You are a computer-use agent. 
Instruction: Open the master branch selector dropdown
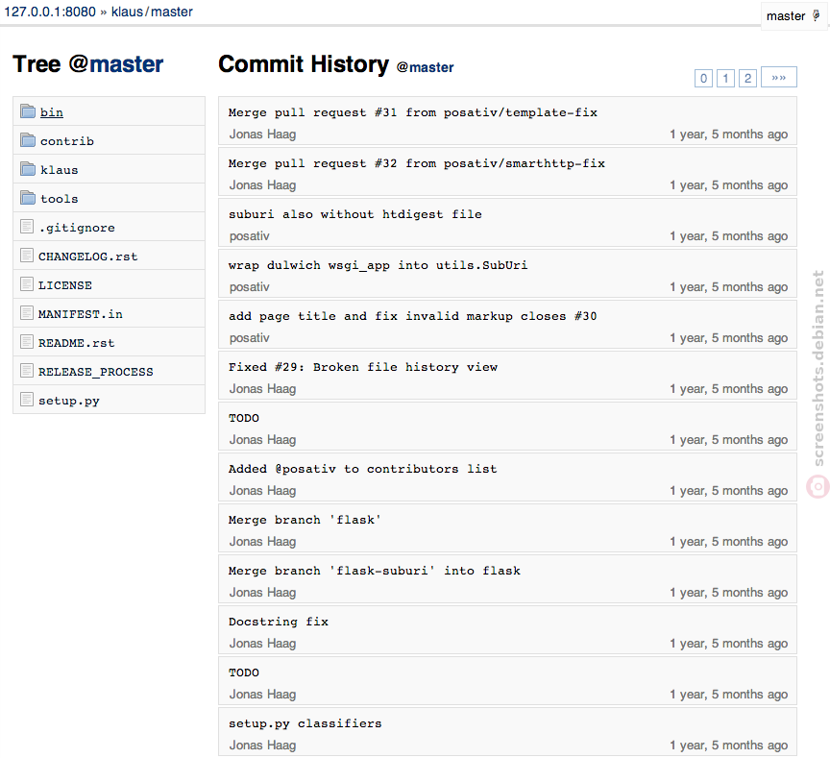[793, 16]
